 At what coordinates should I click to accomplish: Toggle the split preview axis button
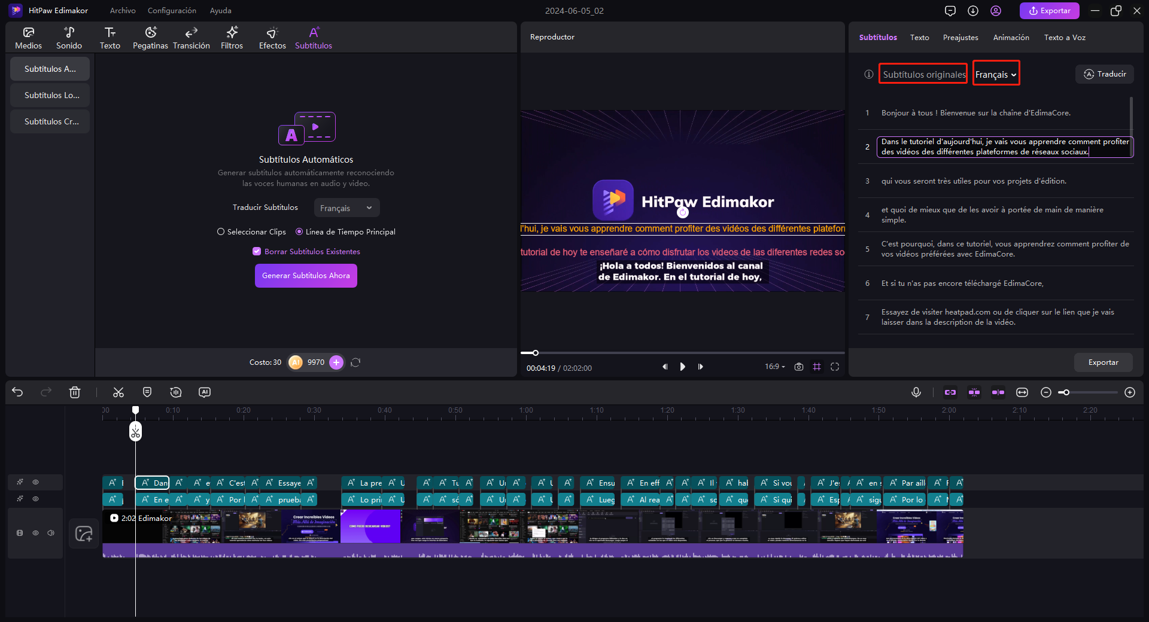pyautogui.click(x=998, y=392)
